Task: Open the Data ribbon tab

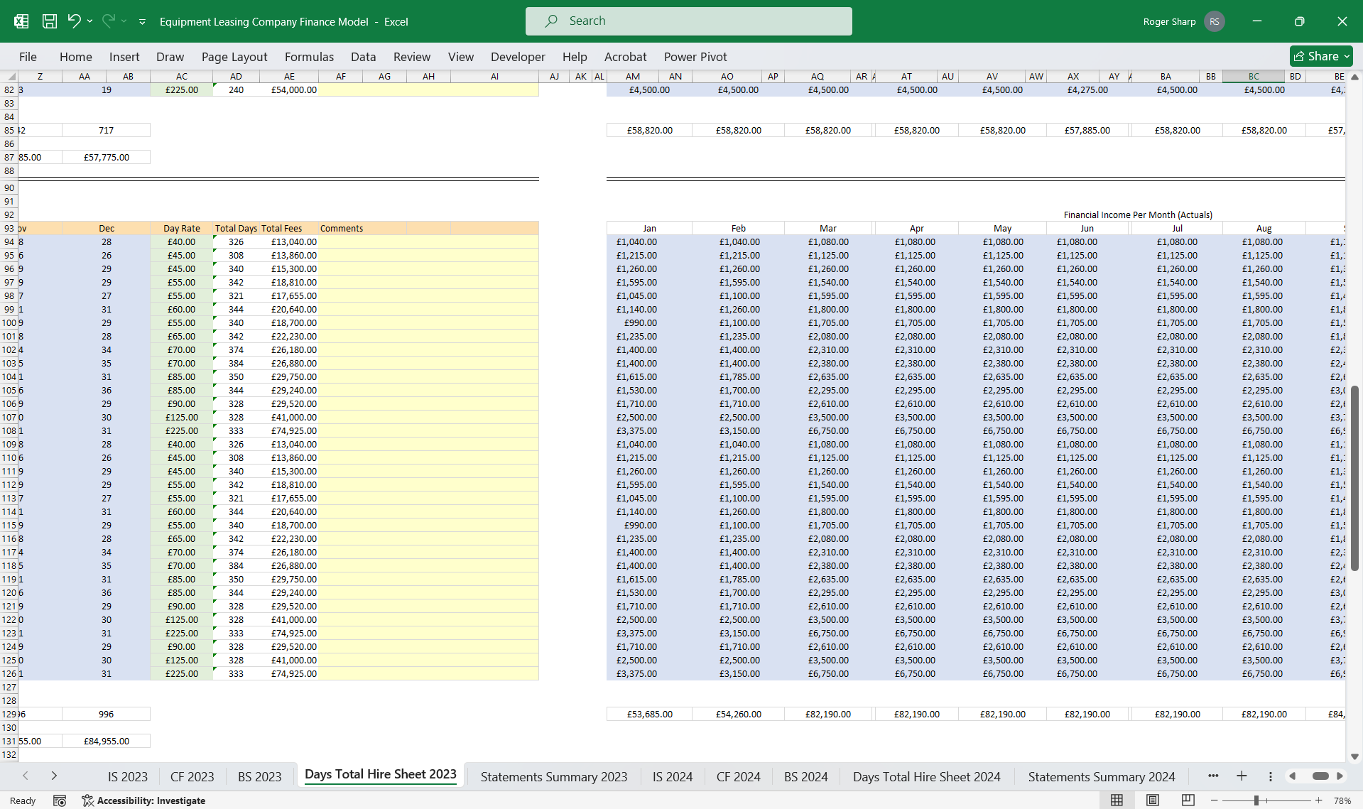Action: point(363,57)
